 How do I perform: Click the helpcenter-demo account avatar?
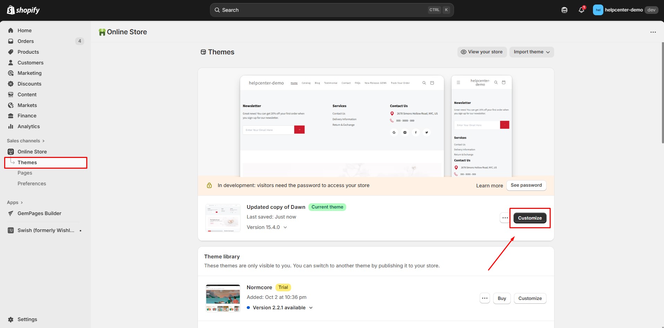598,10
